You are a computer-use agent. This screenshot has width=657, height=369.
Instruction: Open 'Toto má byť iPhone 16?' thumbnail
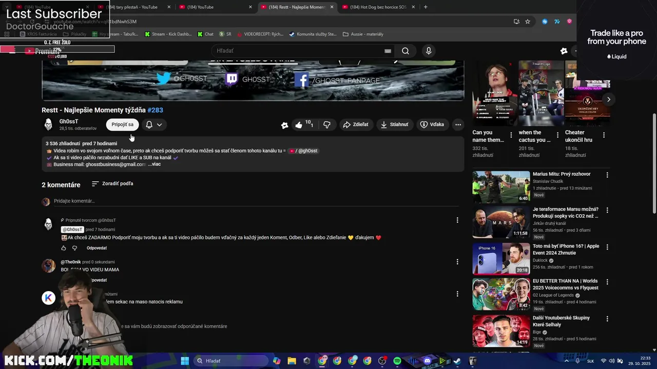pyautogui.click(x=501, y=259)
